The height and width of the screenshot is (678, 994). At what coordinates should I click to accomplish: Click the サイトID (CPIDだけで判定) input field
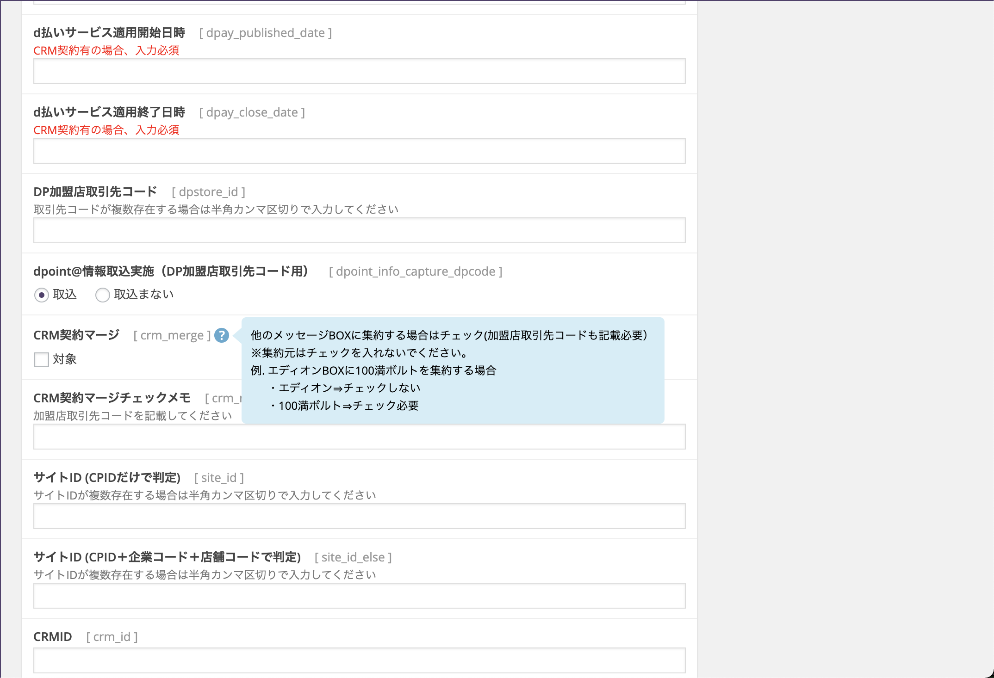point(359,516)
